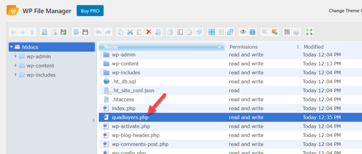Select wp-includes in the left tree

(x=41, y=75)
